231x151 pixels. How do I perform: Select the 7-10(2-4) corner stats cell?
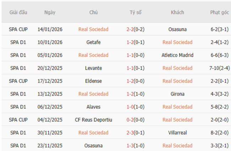[219, 68]
